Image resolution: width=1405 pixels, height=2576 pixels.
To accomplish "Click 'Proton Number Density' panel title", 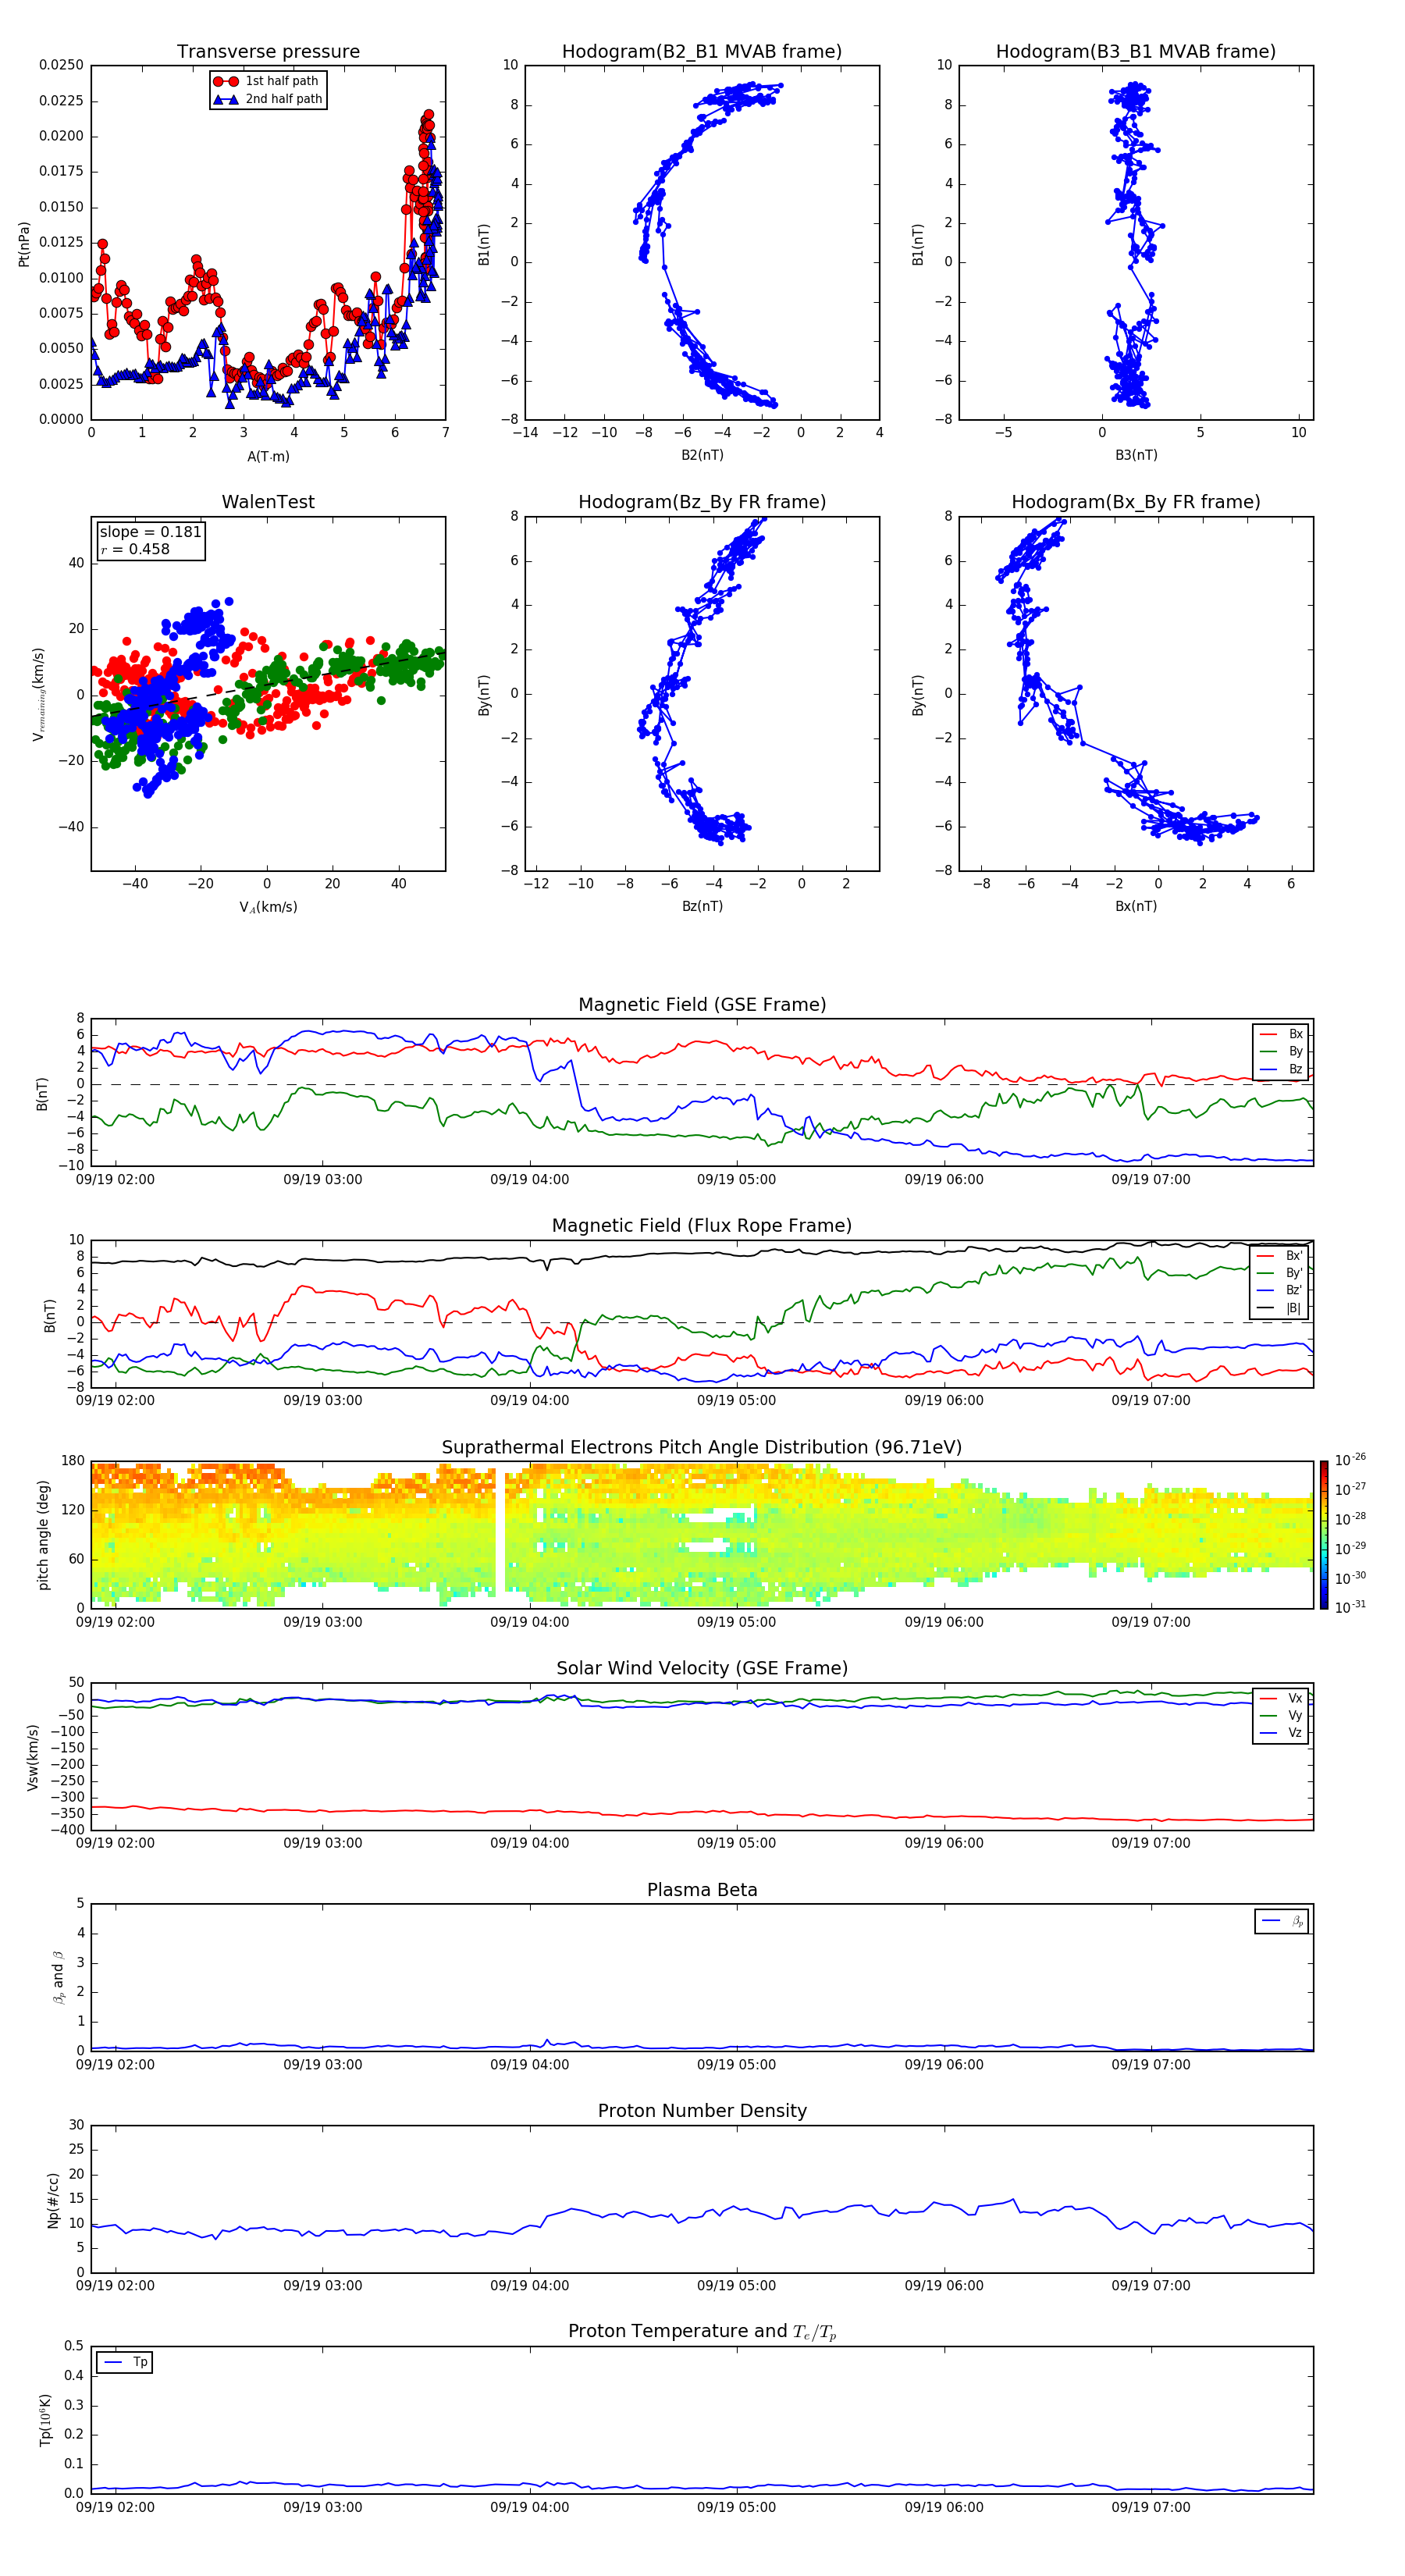I will point(702,2111).
